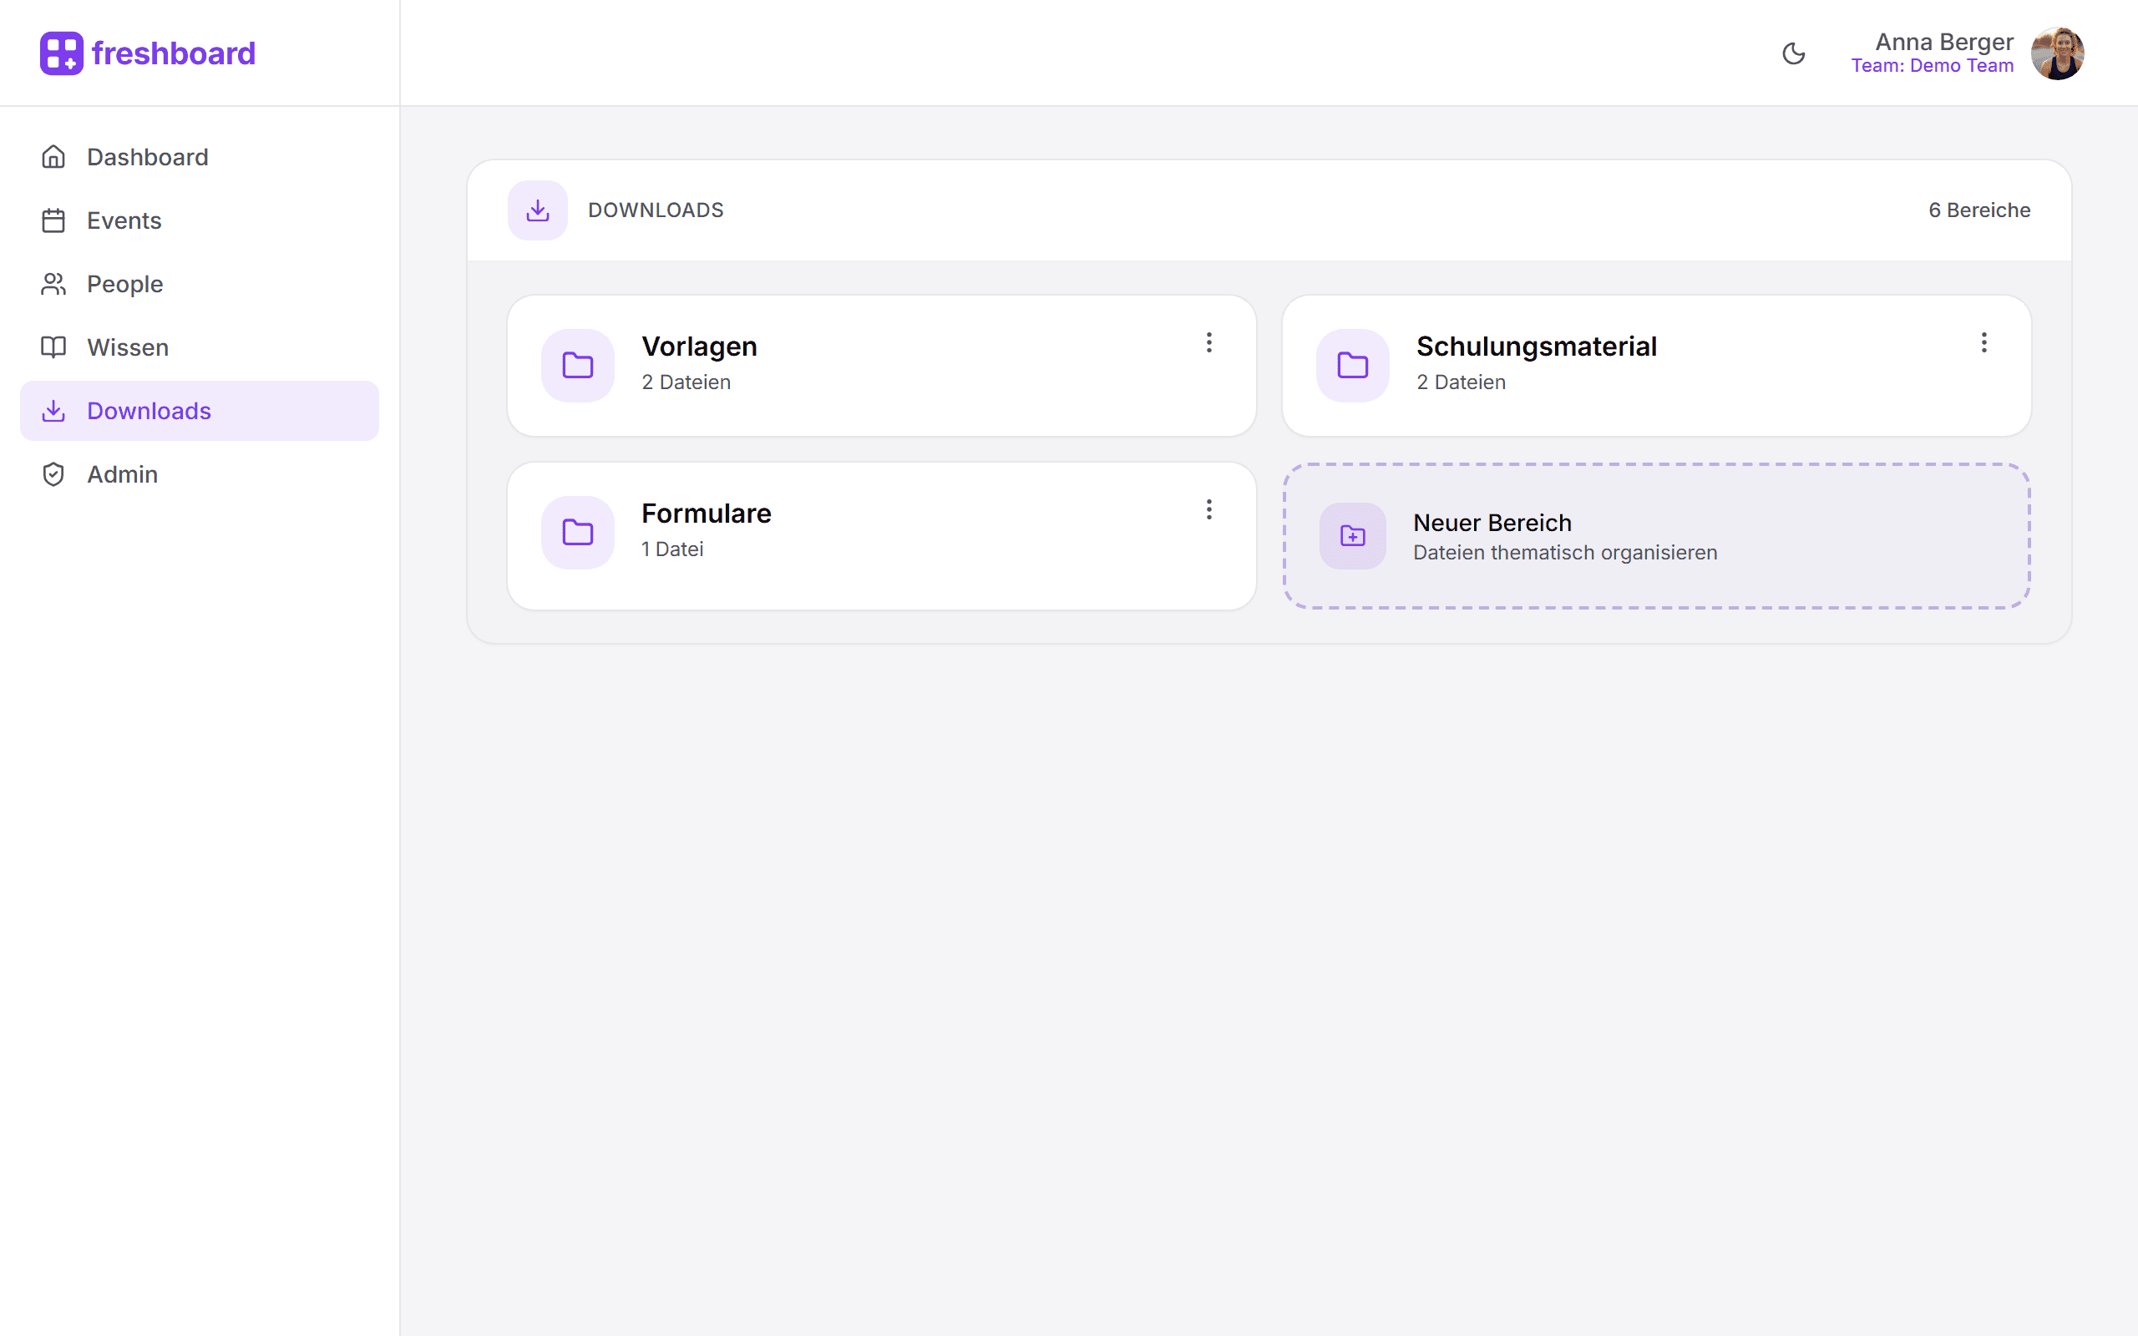This screenshot has height=1336, width=2138.
Task: Click the 2 Dateien text under Vorlagen
Action: click(x=686, y=382)
